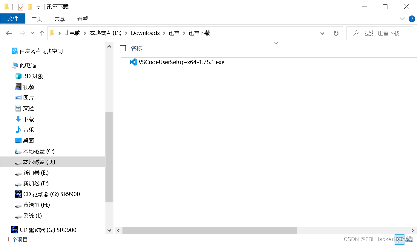Open the recent locations dropdown arrow
Viewport: 417px width, 245px height.
click(33, 33)
